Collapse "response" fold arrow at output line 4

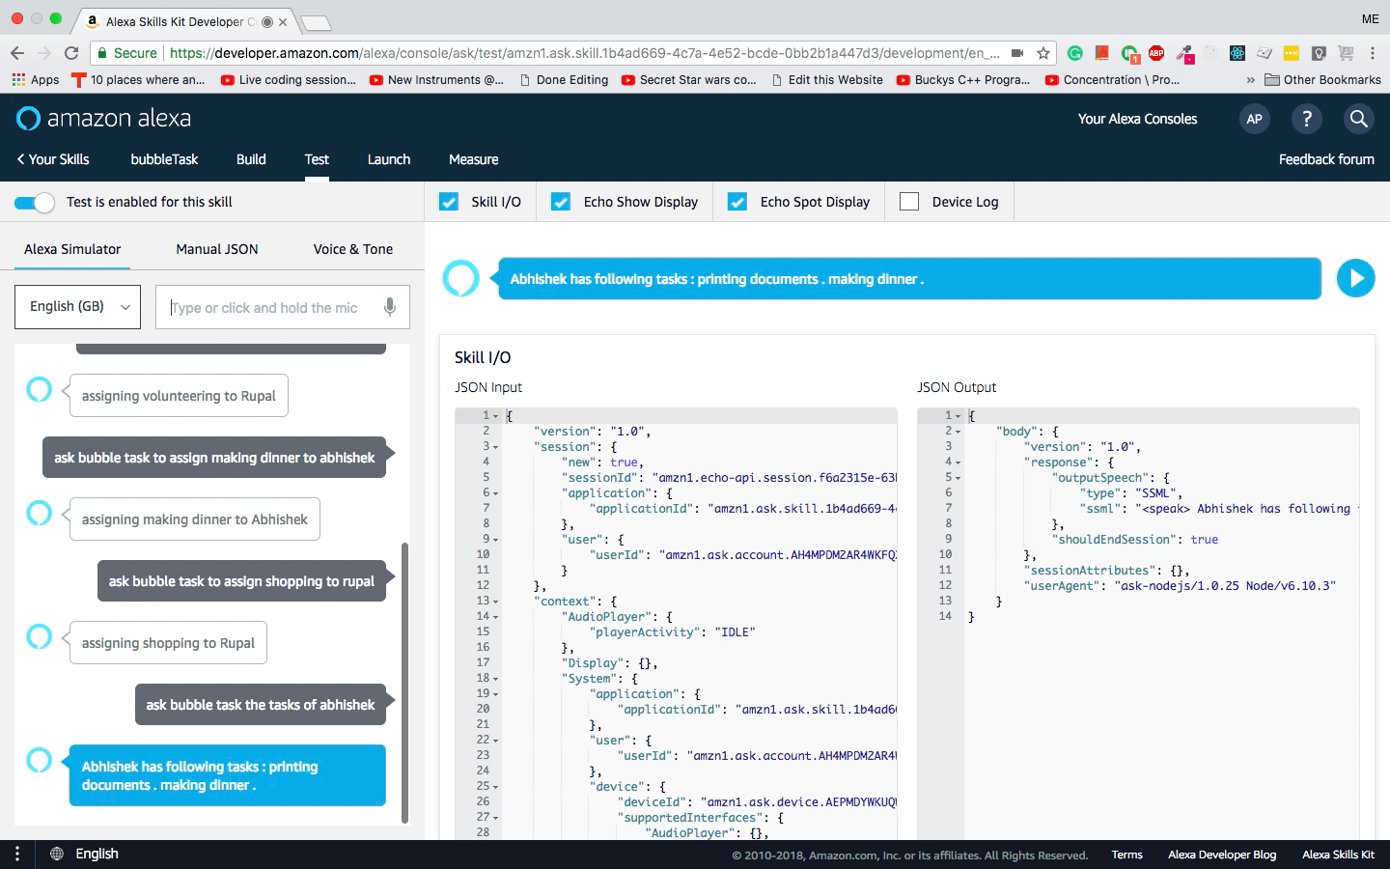click(x=959, y=463)
